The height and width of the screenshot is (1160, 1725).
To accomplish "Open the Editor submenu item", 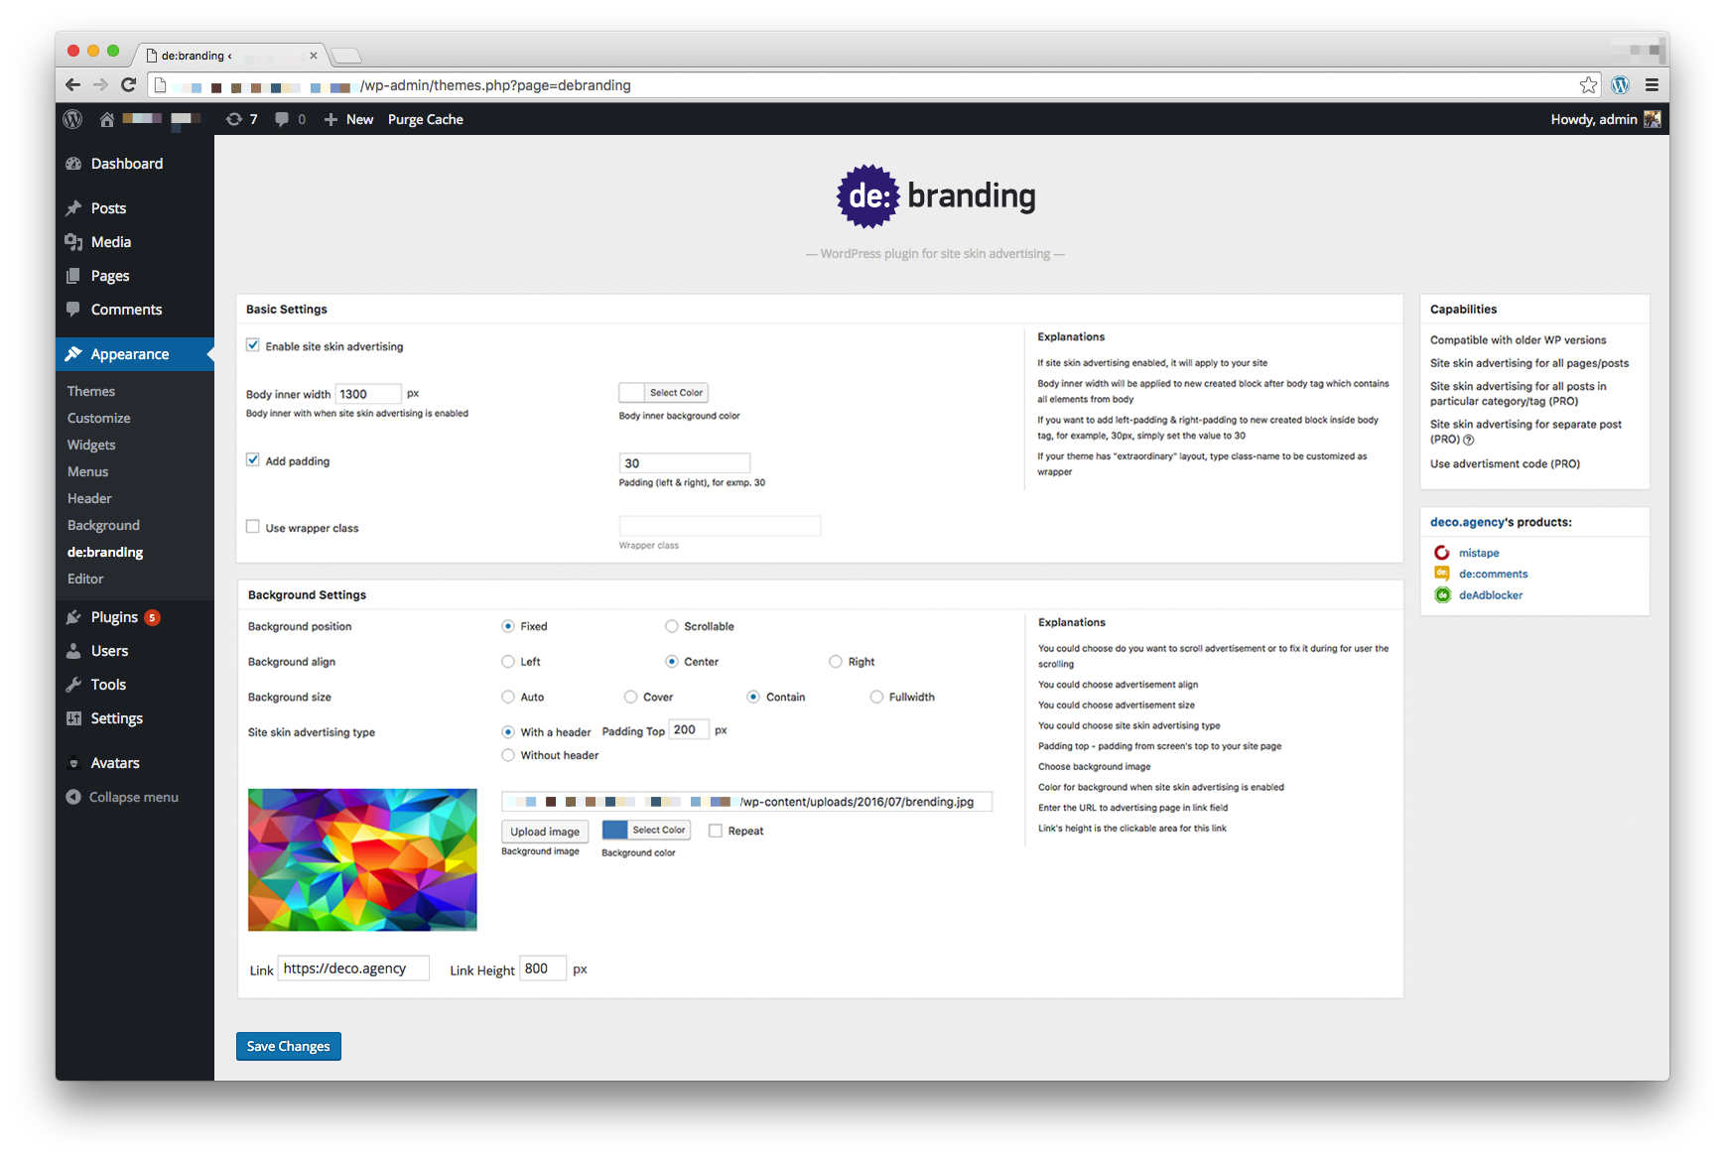I will [85, 579].
